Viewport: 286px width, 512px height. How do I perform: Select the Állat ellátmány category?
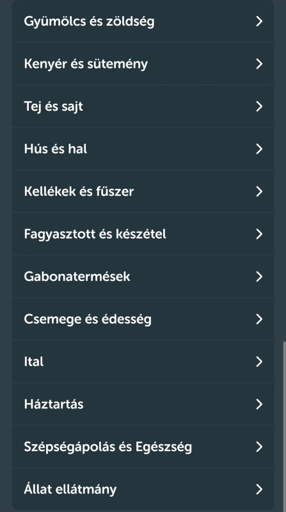[x=143, y=489]
